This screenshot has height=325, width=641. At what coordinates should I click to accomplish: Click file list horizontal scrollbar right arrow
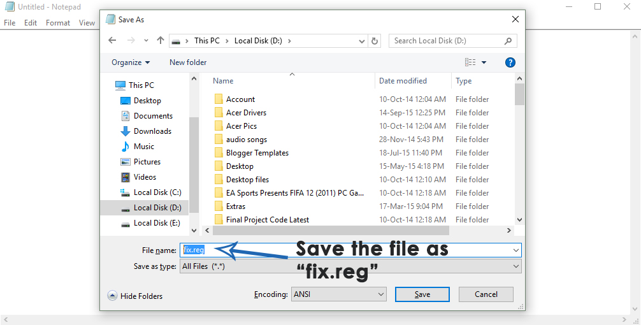coord(509,231)
